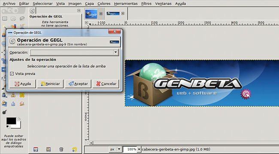The image size is (279, 154).
Task: Select the Fuzzy Select magic wand tool
Action: [x=4, y=27]
